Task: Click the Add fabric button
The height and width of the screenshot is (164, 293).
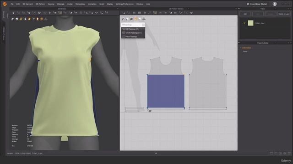Action: (245, 14)
